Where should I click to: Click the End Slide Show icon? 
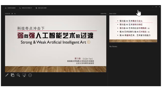click(36, 8)
